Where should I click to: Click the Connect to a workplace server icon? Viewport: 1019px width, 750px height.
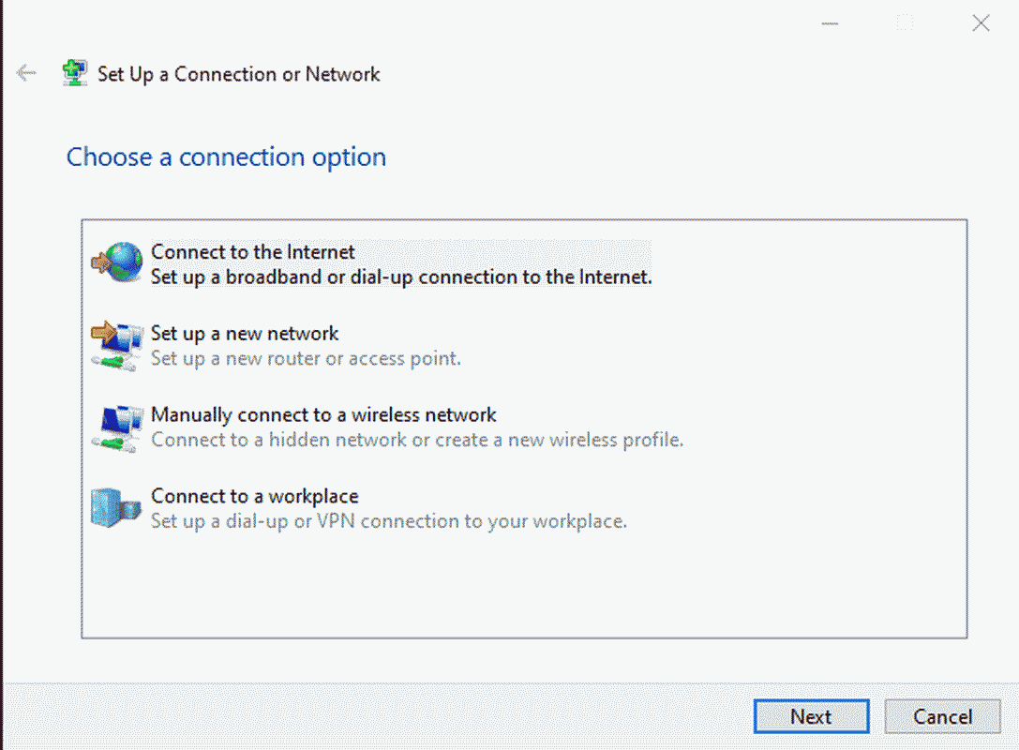[115, 507]
